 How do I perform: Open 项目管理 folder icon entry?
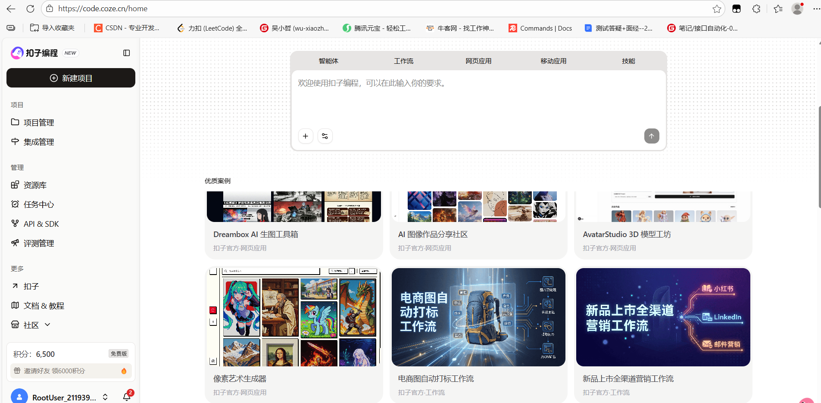15,122
